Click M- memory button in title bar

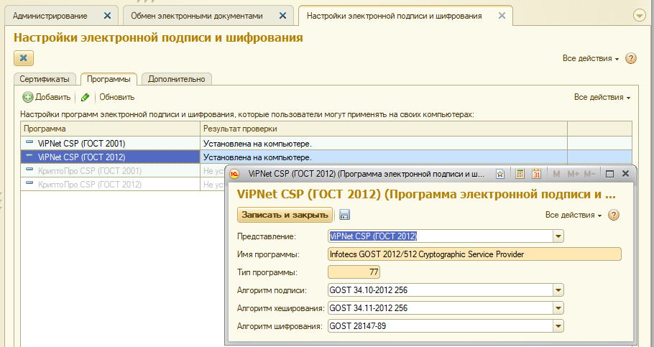coord(589,174)
